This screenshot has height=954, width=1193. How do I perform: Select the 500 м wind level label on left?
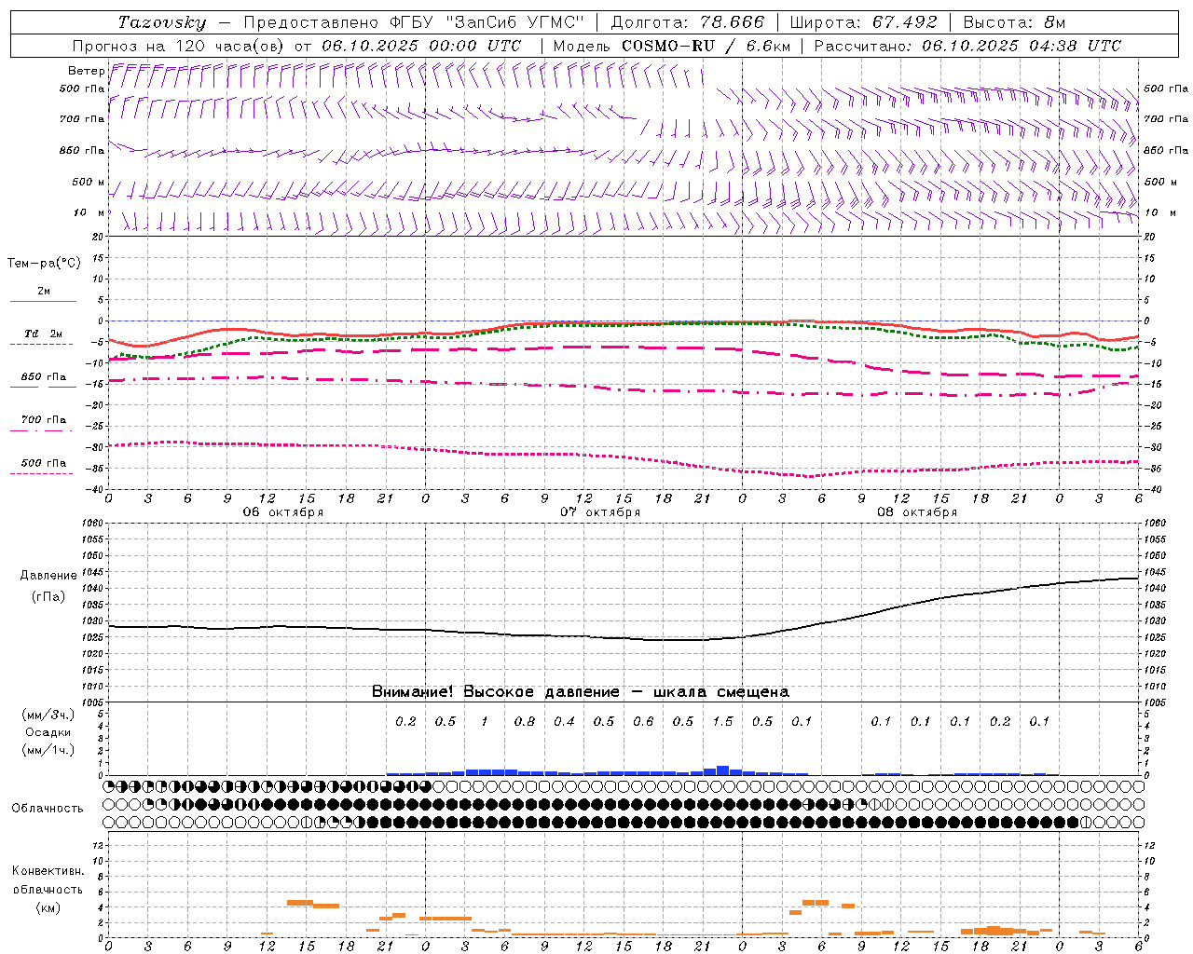[89, 182]
